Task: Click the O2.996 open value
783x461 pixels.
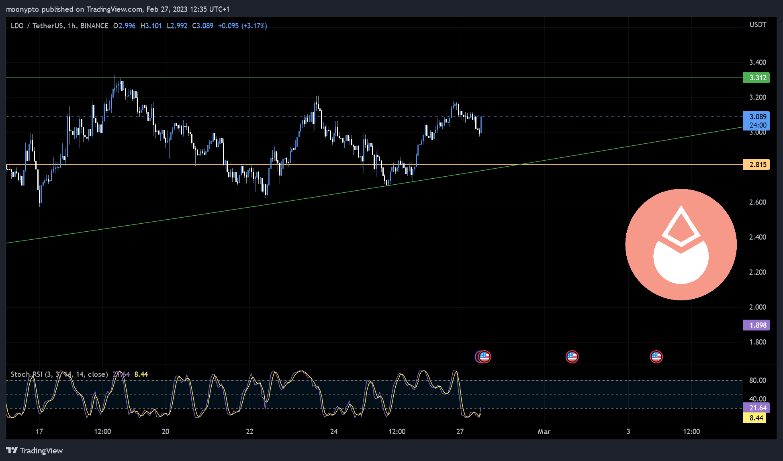Action: coord(125,26)
